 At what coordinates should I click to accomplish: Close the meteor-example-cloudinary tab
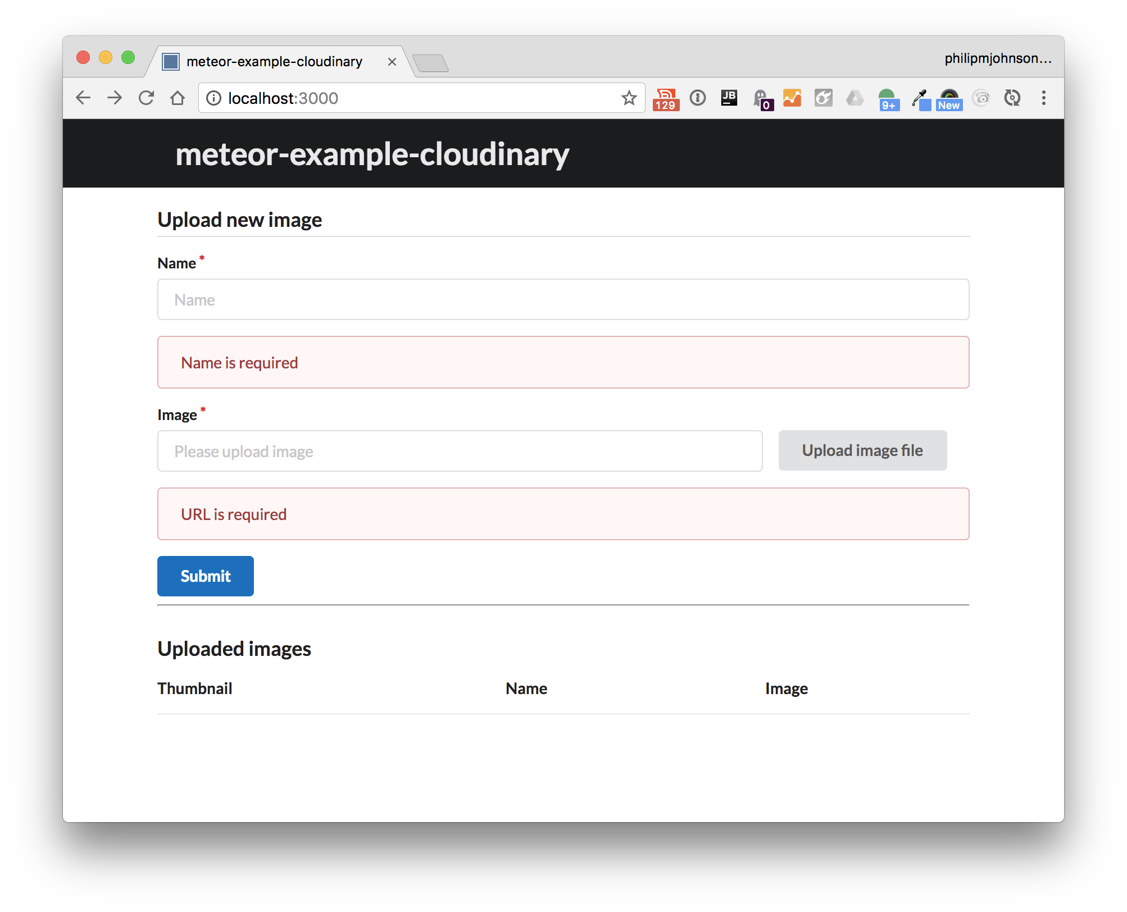[x=392, y=62]
